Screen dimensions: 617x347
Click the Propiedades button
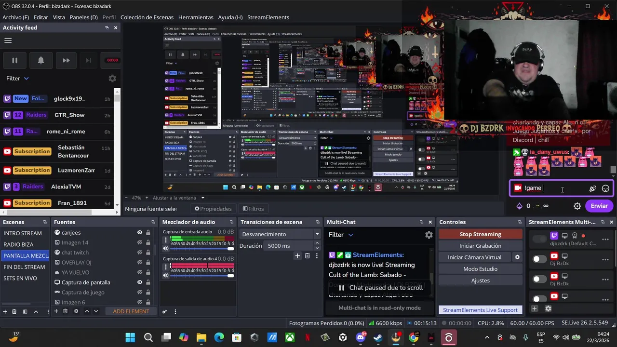point(213,209)
